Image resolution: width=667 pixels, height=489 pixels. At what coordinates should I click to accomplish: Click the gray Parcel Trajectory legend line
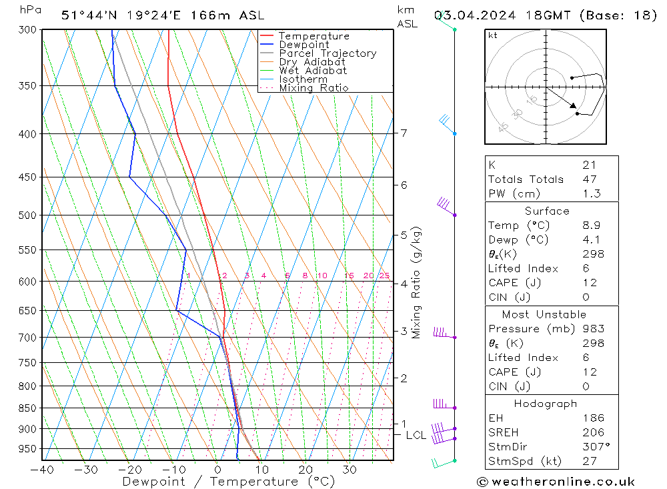coord(267,53)
